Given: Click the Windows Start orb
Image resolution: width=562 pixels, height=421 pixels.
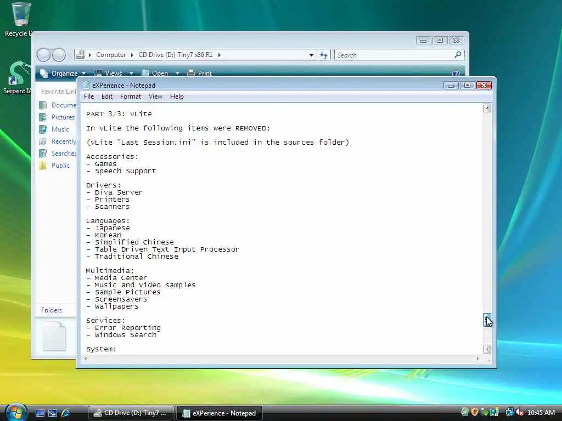Looking at the screenshot, I should [x=16, y=412].
